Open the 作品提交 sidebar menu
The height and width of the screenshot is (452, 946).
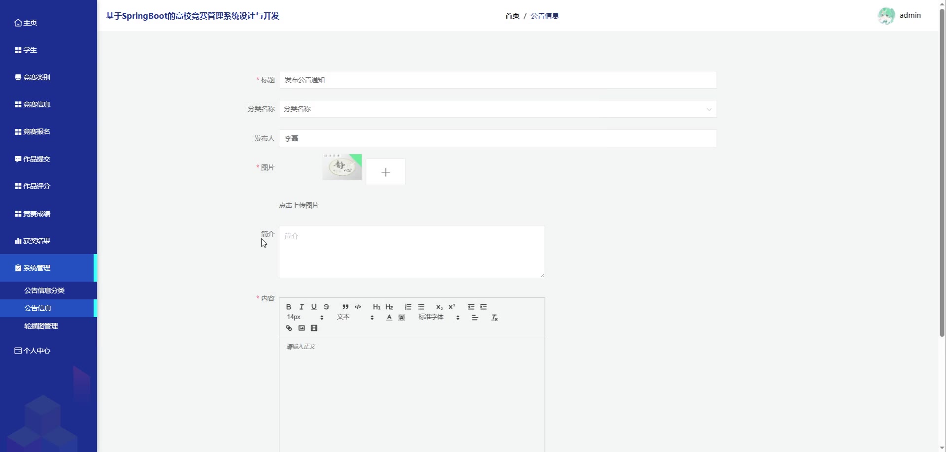48,159
